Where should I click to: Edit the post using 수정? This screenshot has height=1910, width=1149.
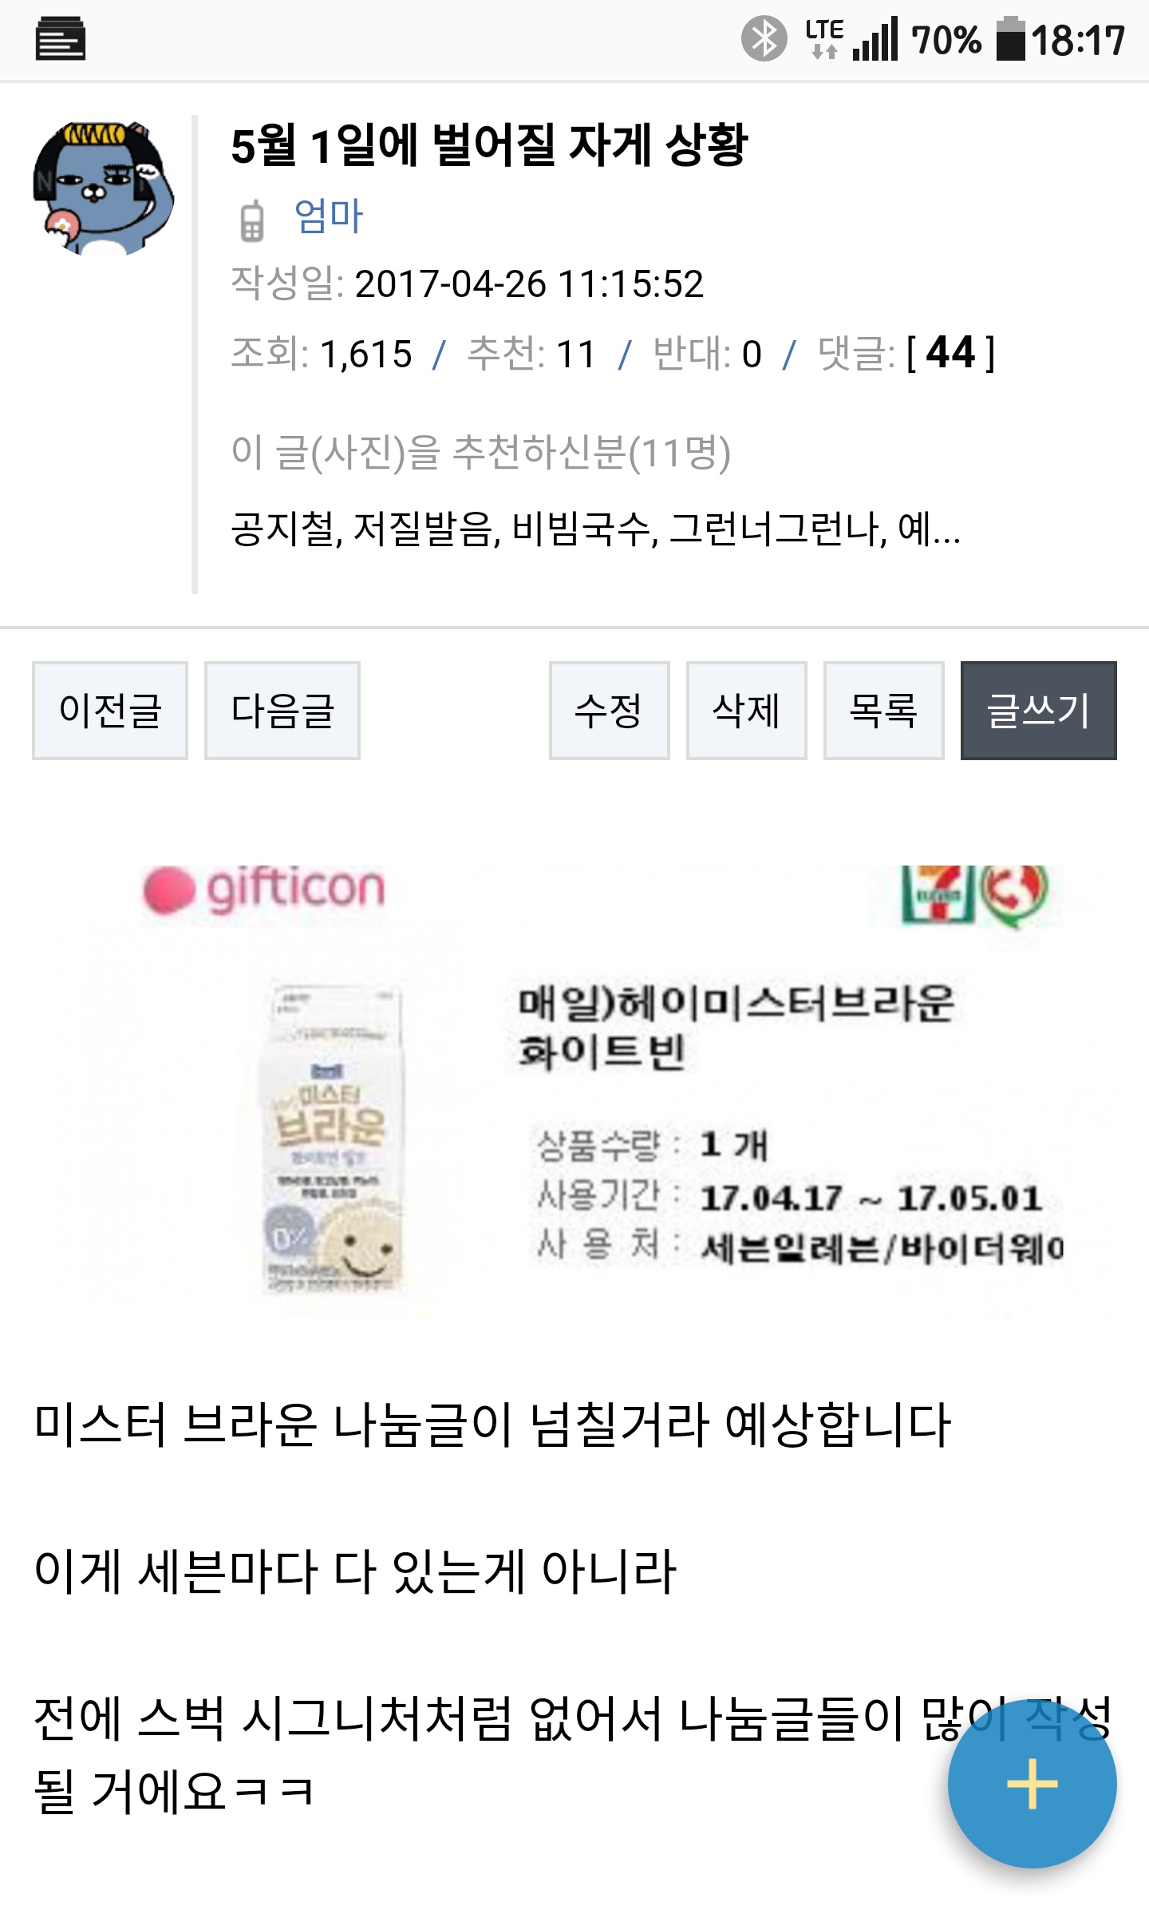coord(609,710)
